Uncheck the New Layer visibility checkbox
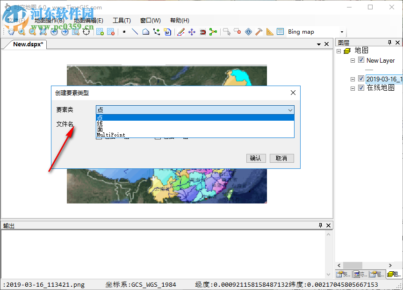This screenshot has width=403, height=290. click(361, 60)
